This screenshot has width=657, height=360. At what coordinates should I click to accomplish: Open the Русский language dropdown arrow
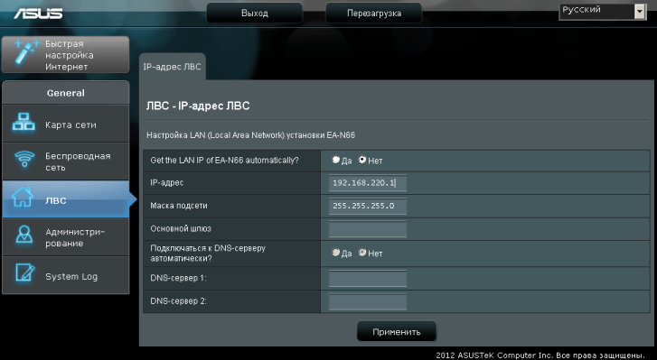coord(640,12)
